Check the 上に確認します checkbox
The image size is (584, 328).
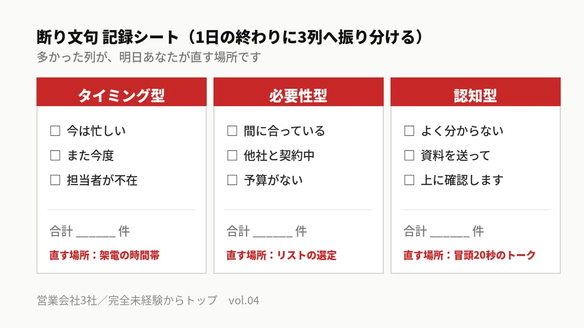pyautogui.click(x=409, y=180)
